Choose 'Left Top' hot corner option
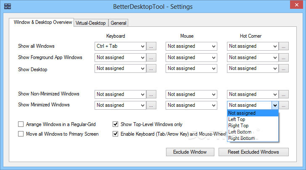306x170 pixels. pyautogui.click(x=253, y=119)
